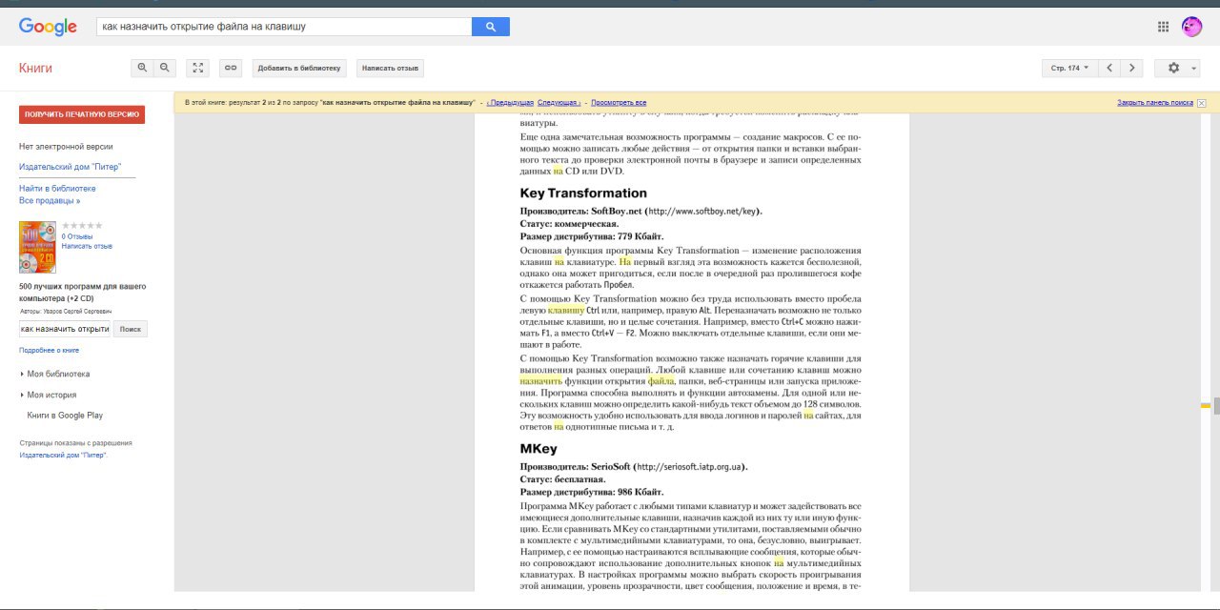
Task: Click the vertical scrollbar thumb
Action: [x=1215, y=405]
